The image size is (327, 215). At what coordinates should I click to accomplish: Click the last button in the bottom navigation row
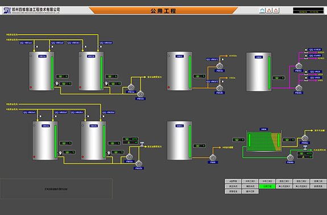tap(250, 192)
